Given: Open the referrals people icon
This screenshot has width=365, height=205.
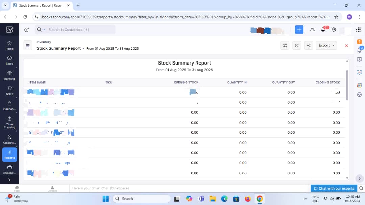Looking at the screenshot, I should pos(312,30).
